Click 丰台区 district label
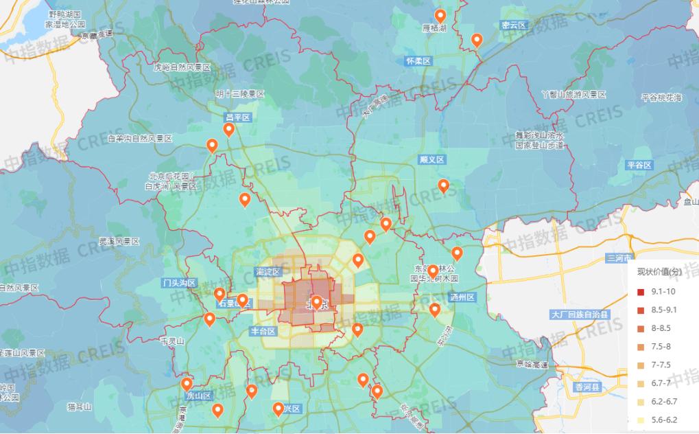The height and width of the screenshot is (434, 699). [x=263, y=331]
